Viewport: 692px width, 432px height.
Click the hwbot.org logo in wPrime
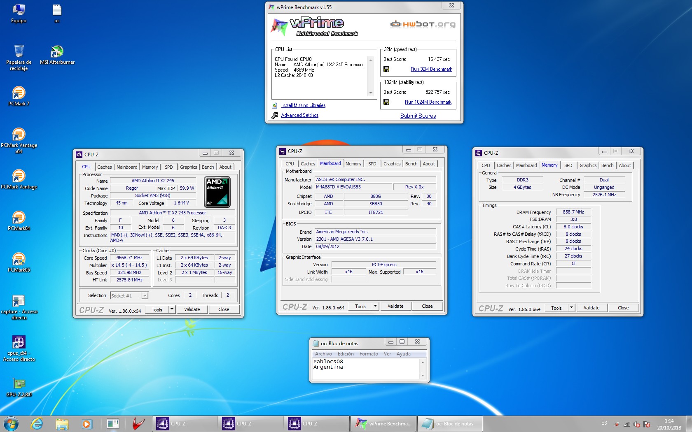(x=423, y=24)
